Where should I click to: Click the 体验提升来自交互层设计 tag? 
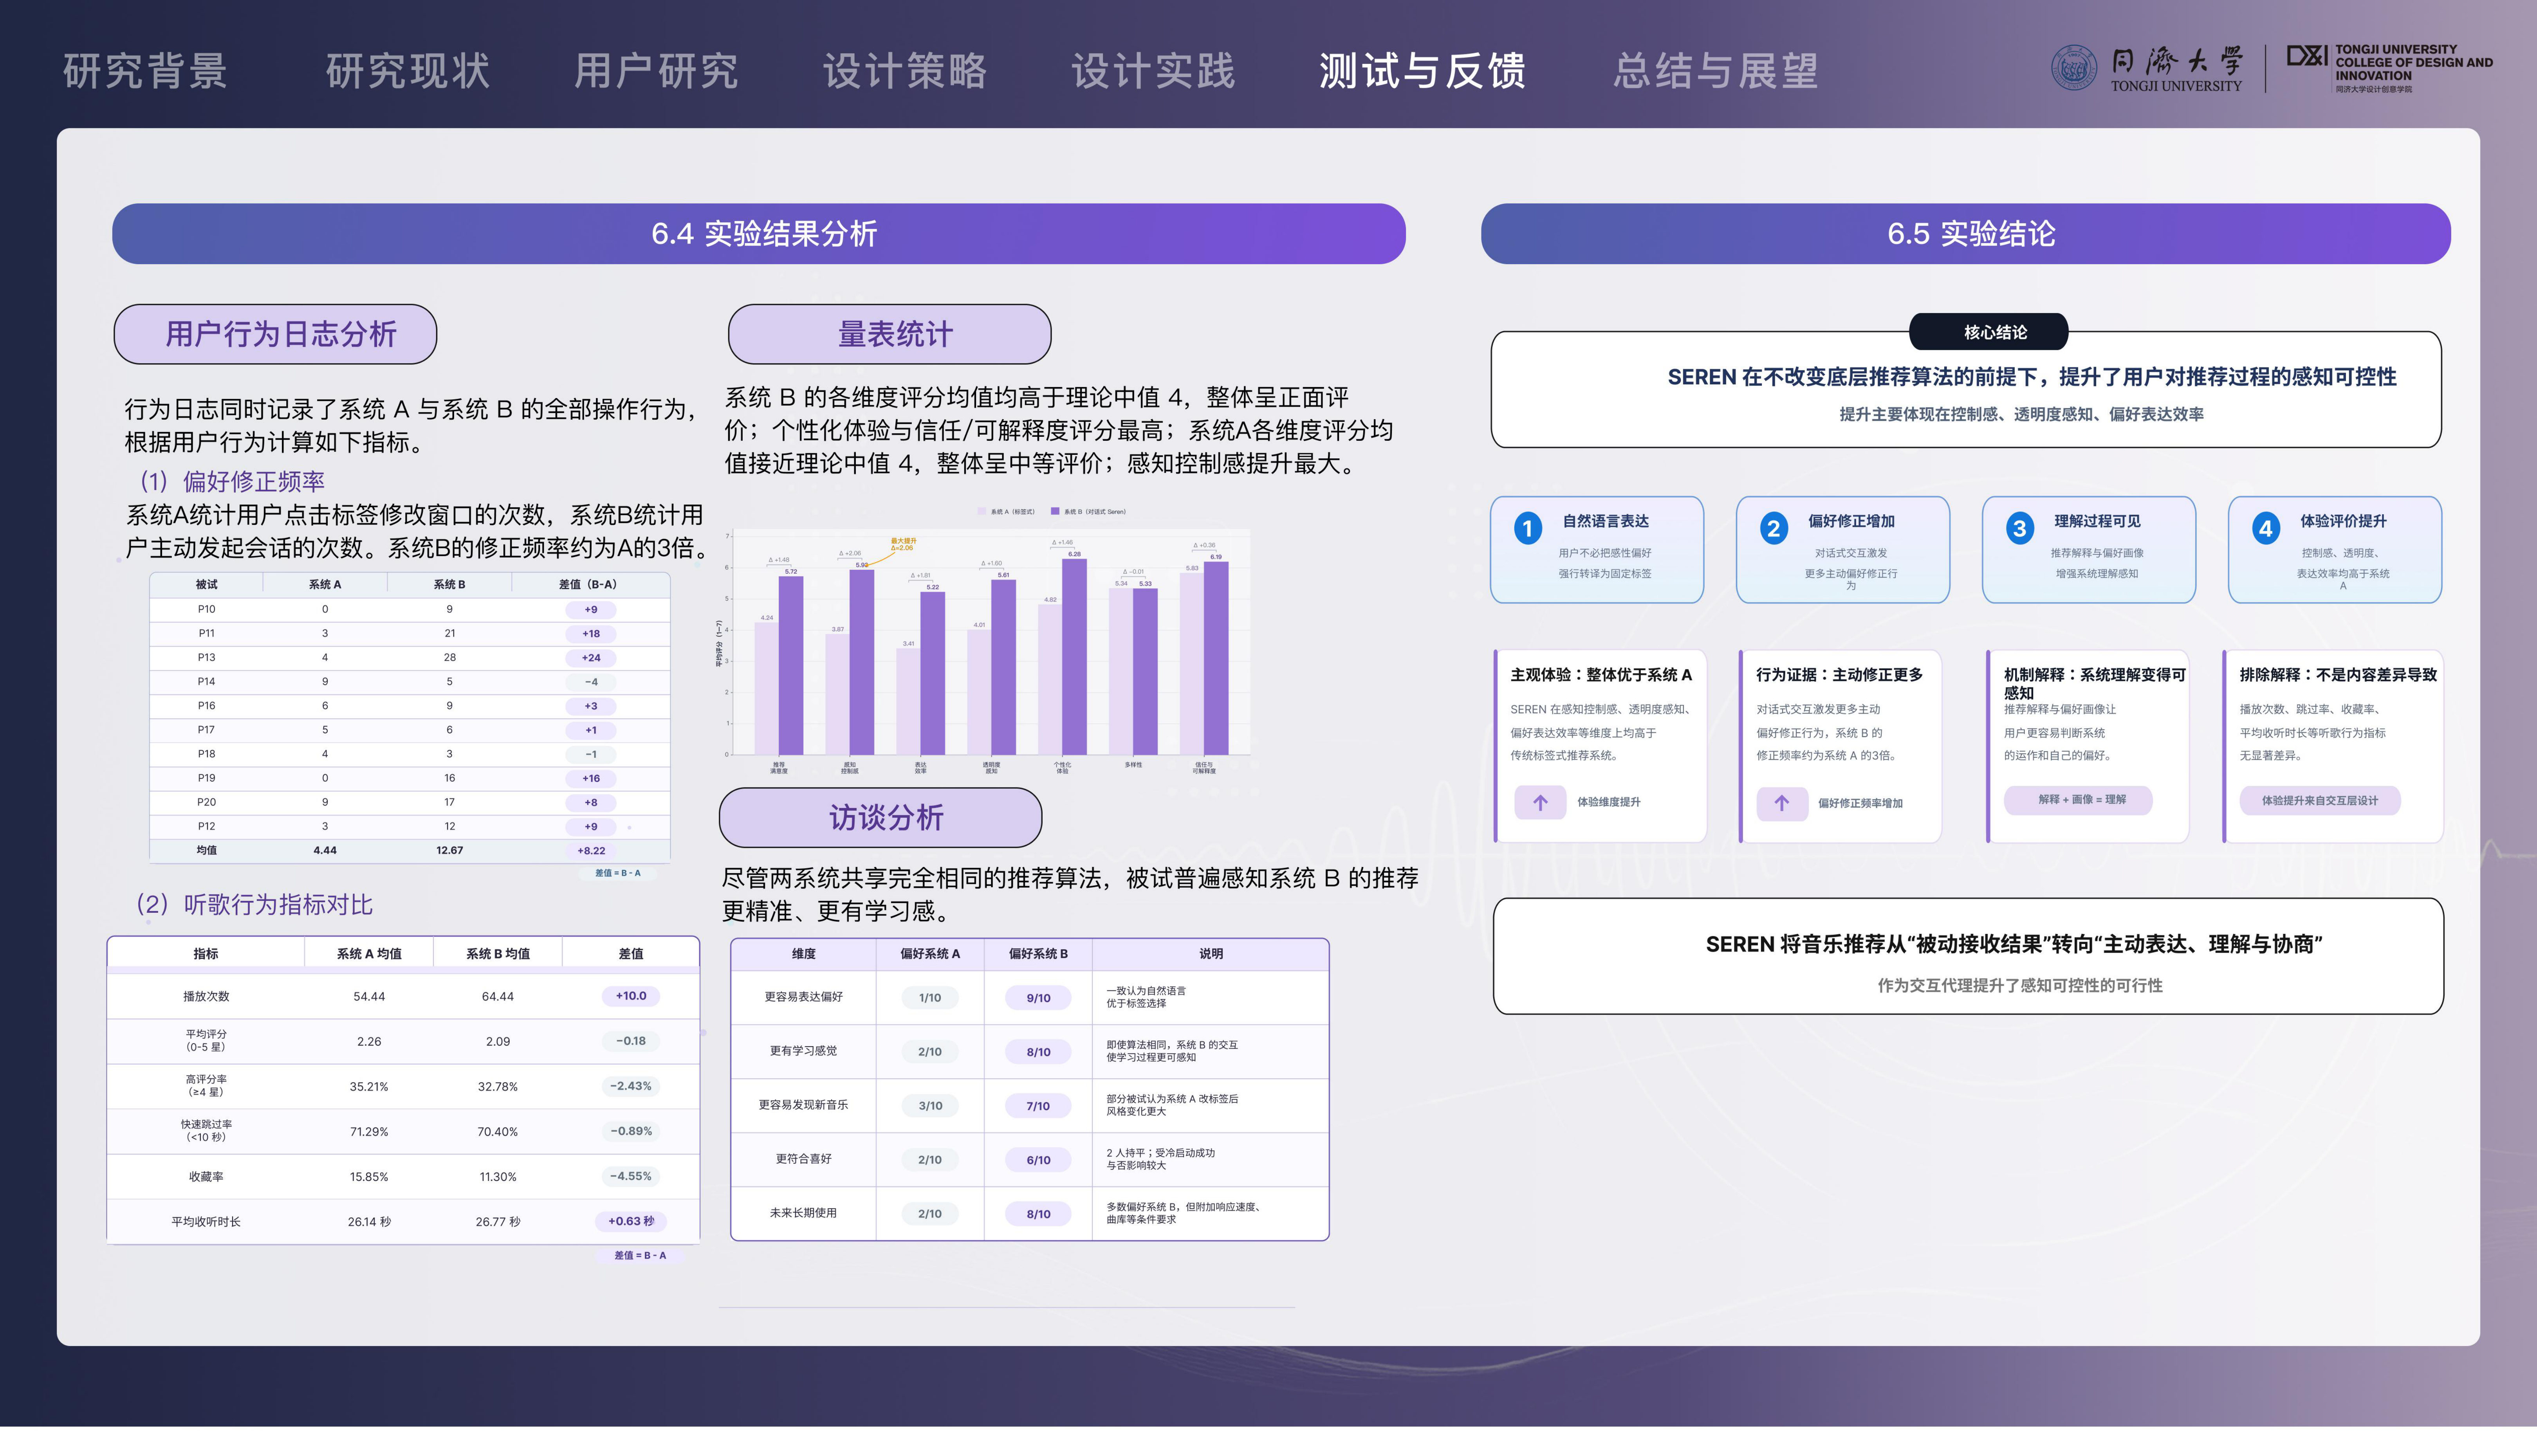click(x=2320, y=801)
